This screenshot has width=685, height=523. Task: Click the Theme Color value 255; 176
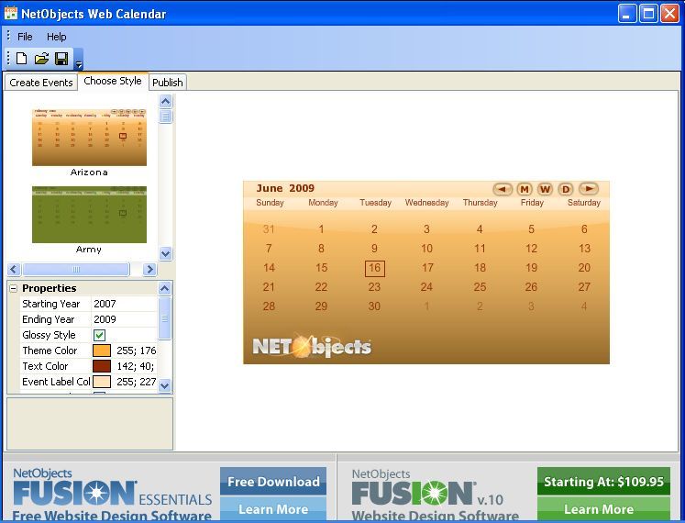pyautogui.click(x=137, y=351)
